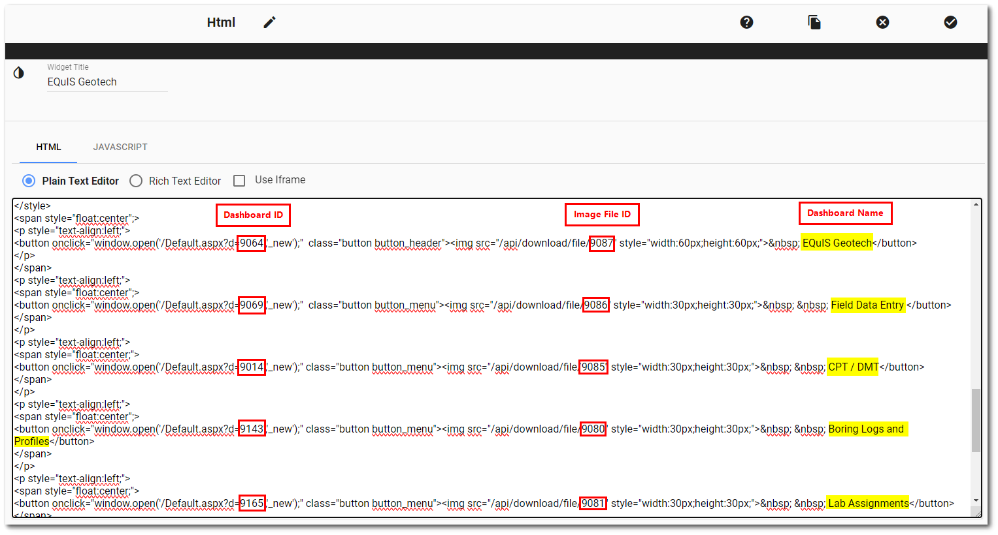Select the Rich Text Editor radio button

click(x=136, y=181)
